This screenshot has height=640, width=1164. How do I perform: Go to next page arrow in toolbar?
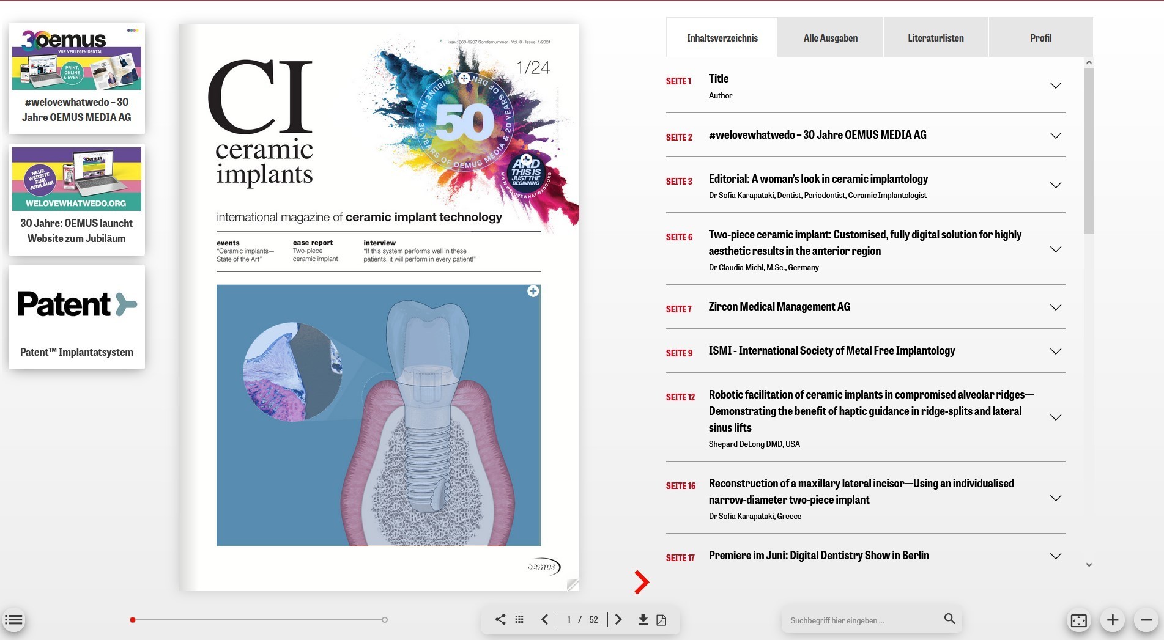[x=618, y=619]
